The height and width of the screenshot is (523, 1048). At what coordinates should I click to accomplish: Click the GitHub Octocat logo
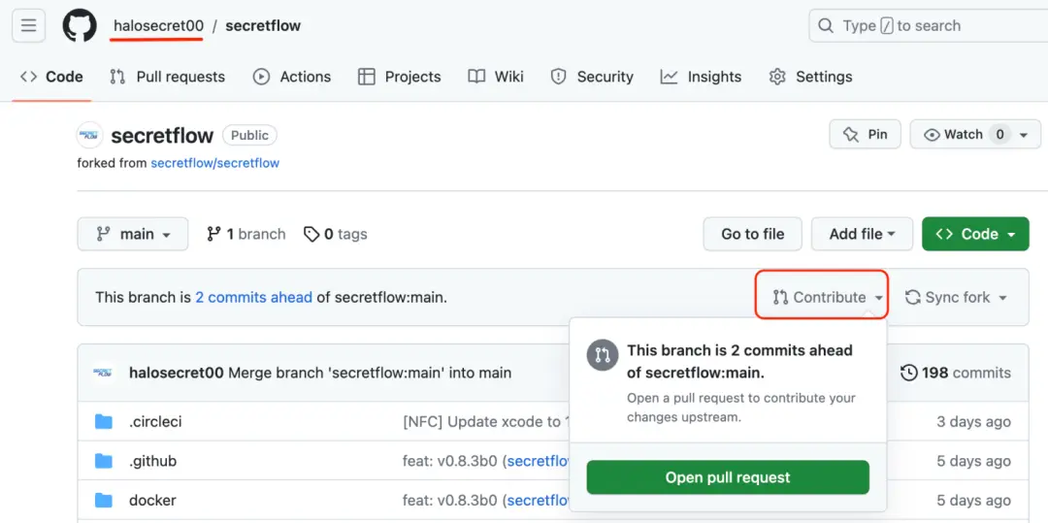pos(80,26)
